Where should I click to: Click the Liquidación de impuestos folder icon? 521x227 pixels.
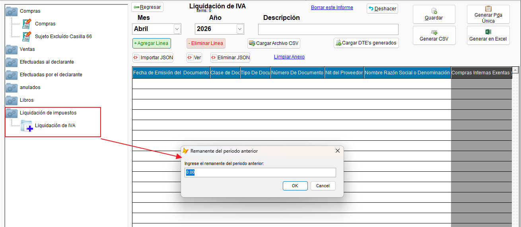[12, 113]
